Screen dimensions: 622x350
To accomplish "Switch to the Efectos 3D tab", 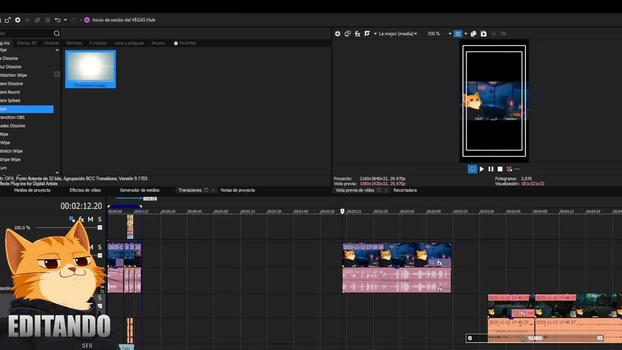I will point(27,43).
